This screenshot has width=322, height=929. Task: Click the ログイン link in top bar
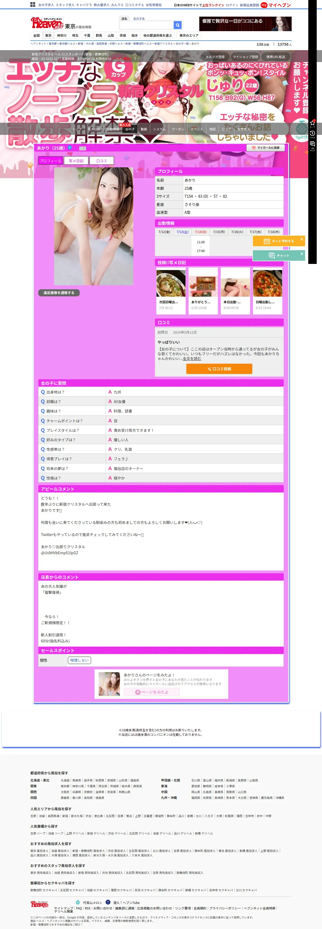click(x=232, y=5)
